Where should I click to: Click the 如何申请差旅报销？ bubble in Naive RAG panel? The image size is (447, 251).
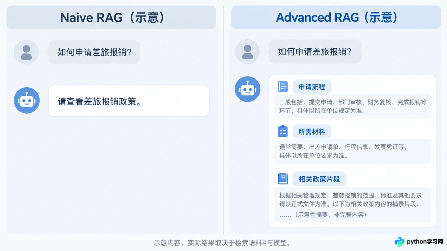pyautogui.click(x=94, y=52)
